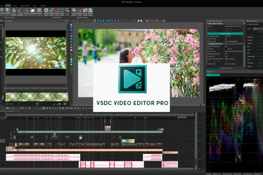Redo the last undone action
Viewport: 263px width, 175px height.
click(x=89, y=21)
